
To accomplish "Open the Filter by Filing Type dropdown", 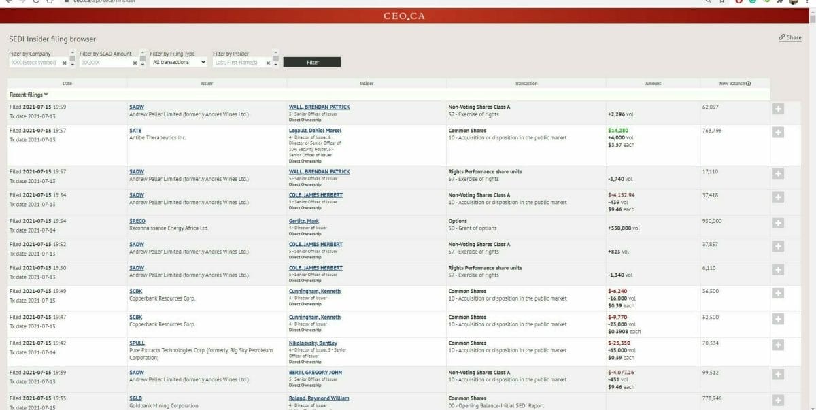I will pyautogui.click(x=179, y=62).
